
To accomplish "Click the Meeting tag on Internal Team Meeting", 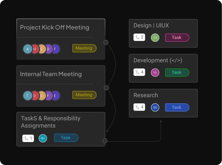I will tap(84, 95).
